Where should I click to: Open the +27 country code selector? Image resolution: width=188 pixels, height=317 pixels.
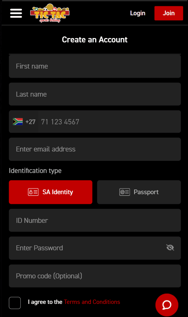(x=30, y=122)
